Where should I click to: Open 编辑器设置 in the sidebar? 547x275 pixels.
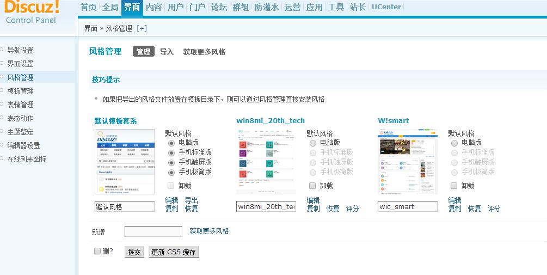(x=24, y=145)
